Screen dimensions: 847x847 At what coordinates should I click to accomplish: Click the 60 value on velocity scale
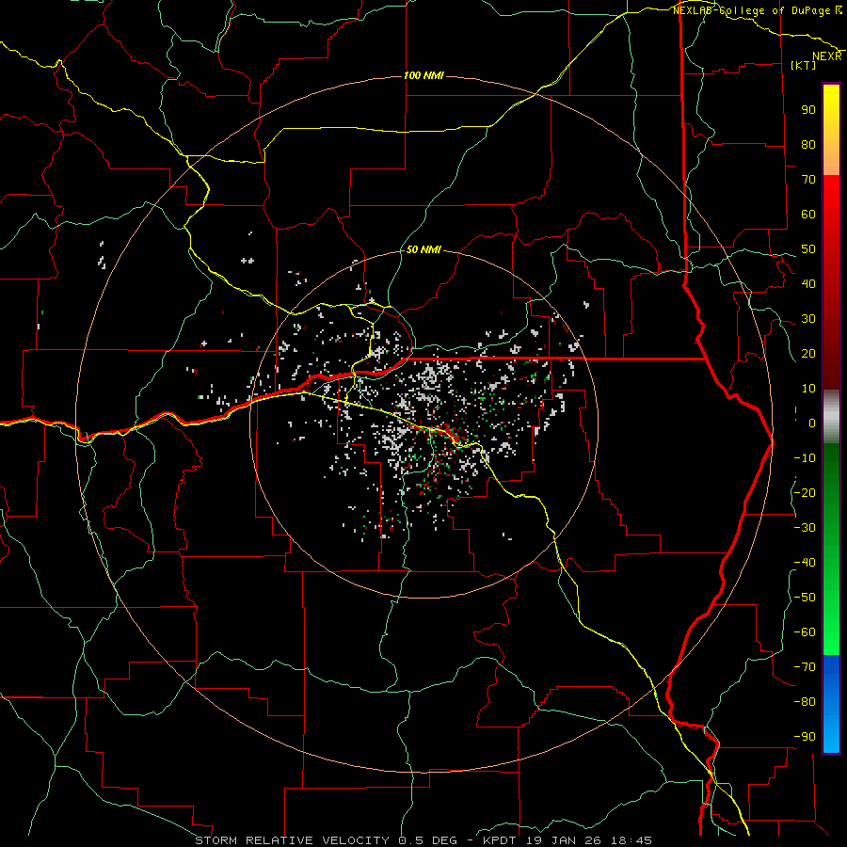808,214
